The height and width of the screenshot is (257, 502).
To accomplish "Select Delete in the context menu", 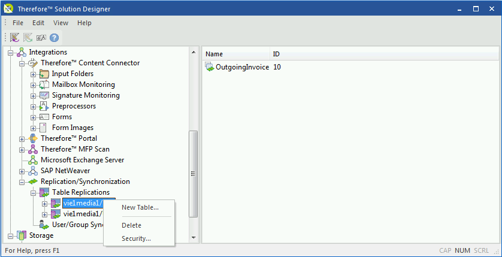I will point(131,225).
